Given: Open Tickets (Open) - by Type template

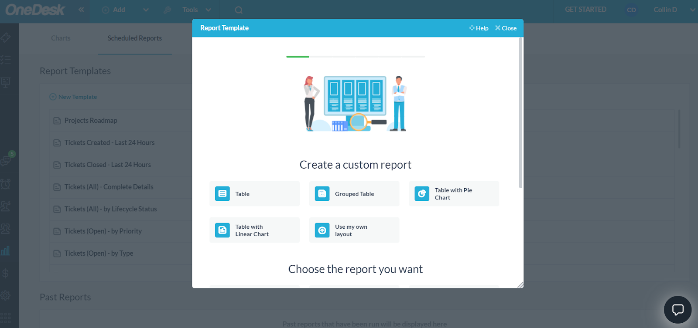Looking at the screenshot, I should point(99,254).
